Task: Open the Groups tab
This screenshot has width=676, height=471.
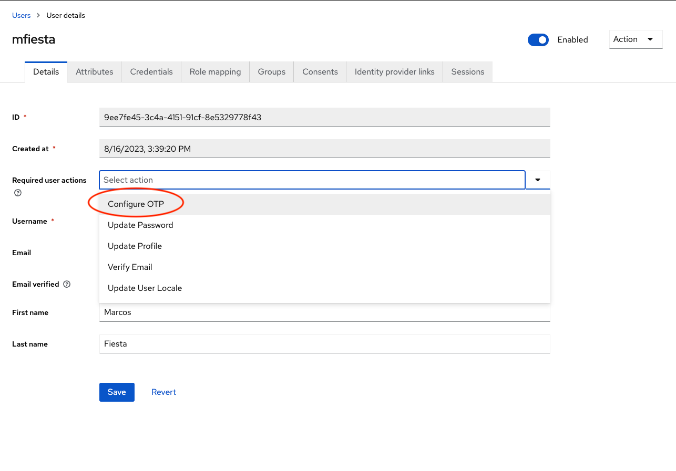Action: (x=271, y=72)
